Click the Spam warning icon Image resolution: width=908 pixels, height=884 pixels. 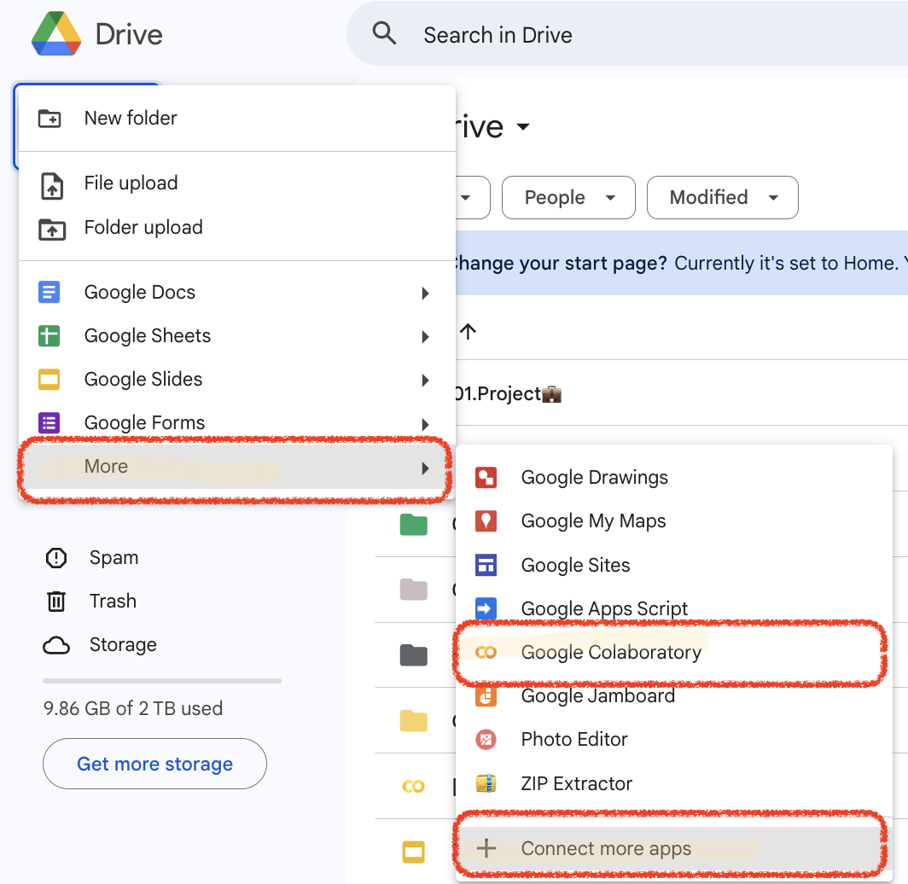coord(56,558)
